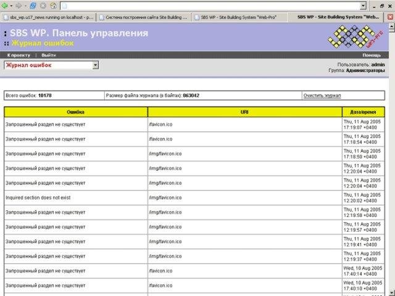Click the 'Inquired section does not exist' error cell
The width and height of the screenshot is (395, 296).
pos(75,198)
